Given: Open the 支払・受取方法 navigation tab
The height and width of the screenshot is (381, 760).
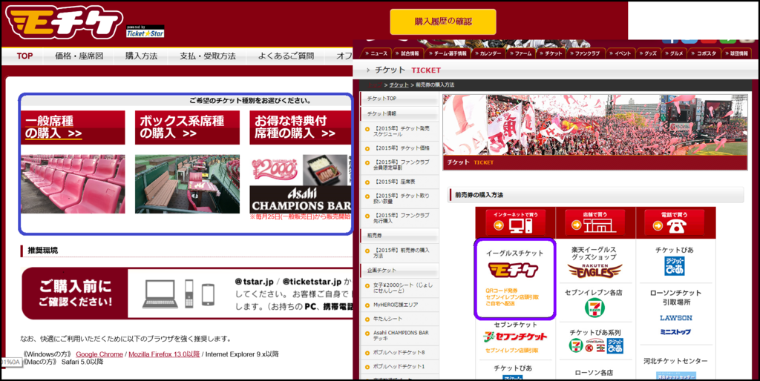Looking at the screenshot, I should pos(208,56).
